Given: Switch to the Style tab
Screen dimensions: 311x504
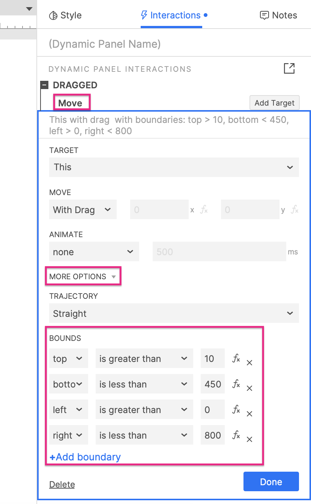Looking at the screenshot, I should pos(65,15).
